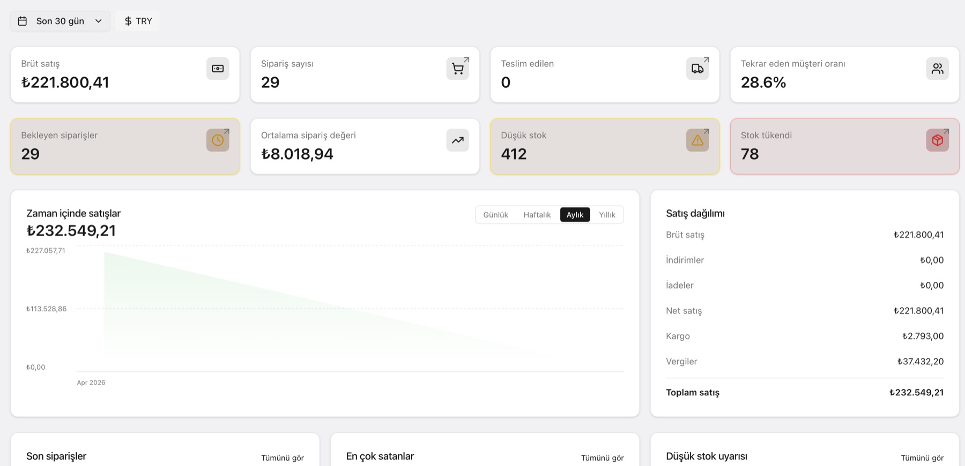
Task: Click trend arrow icon on Ortalama sipariş değeri
Action: (x=458, y=140)
